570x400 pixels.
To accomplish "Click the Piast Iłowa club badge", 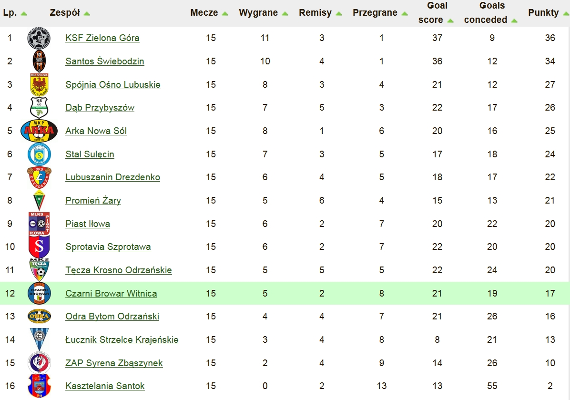I will [39, 224].
